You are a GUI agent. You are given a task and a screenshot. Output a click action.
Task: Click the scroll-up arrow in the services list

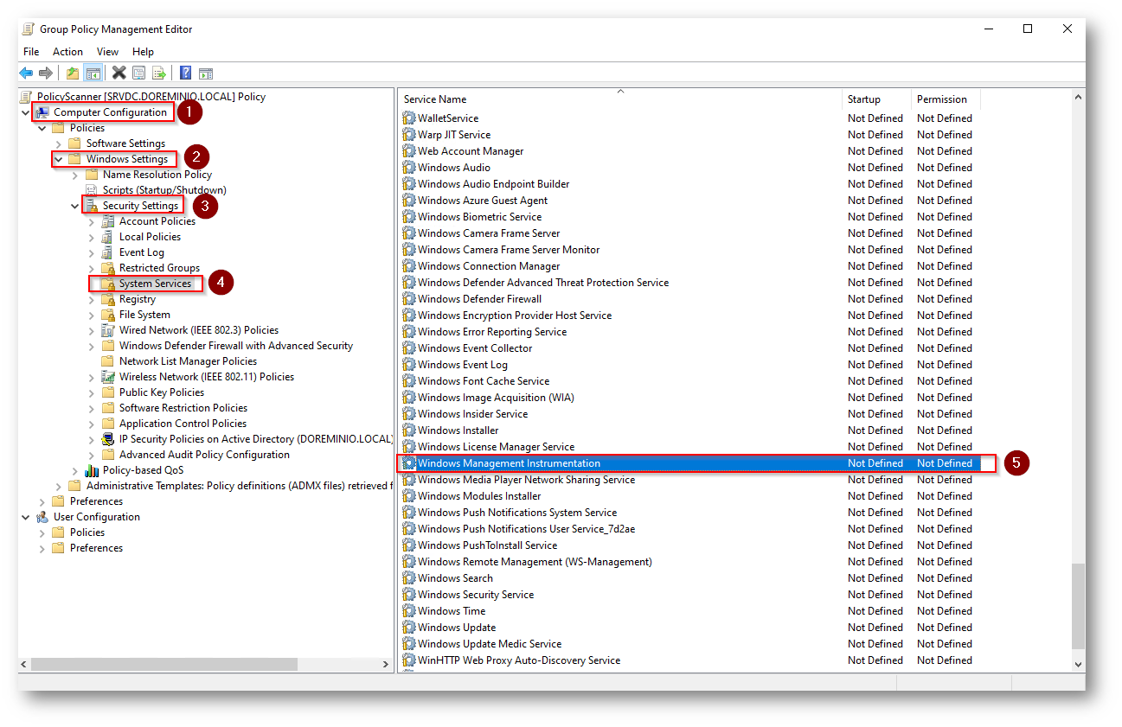coord(1078,98)
